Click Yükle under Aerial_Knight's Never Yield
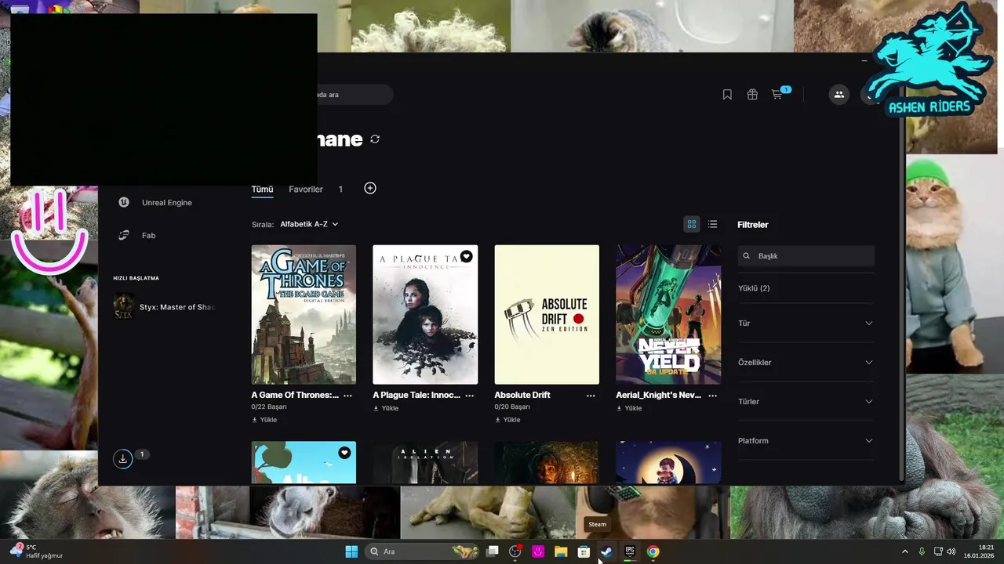The height and width of the screenshot is (564, 1004). 629,408
